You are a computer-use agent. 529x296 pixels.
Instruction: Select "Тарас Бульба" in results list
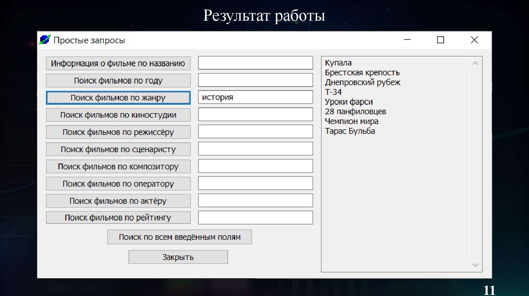point(350,131)
